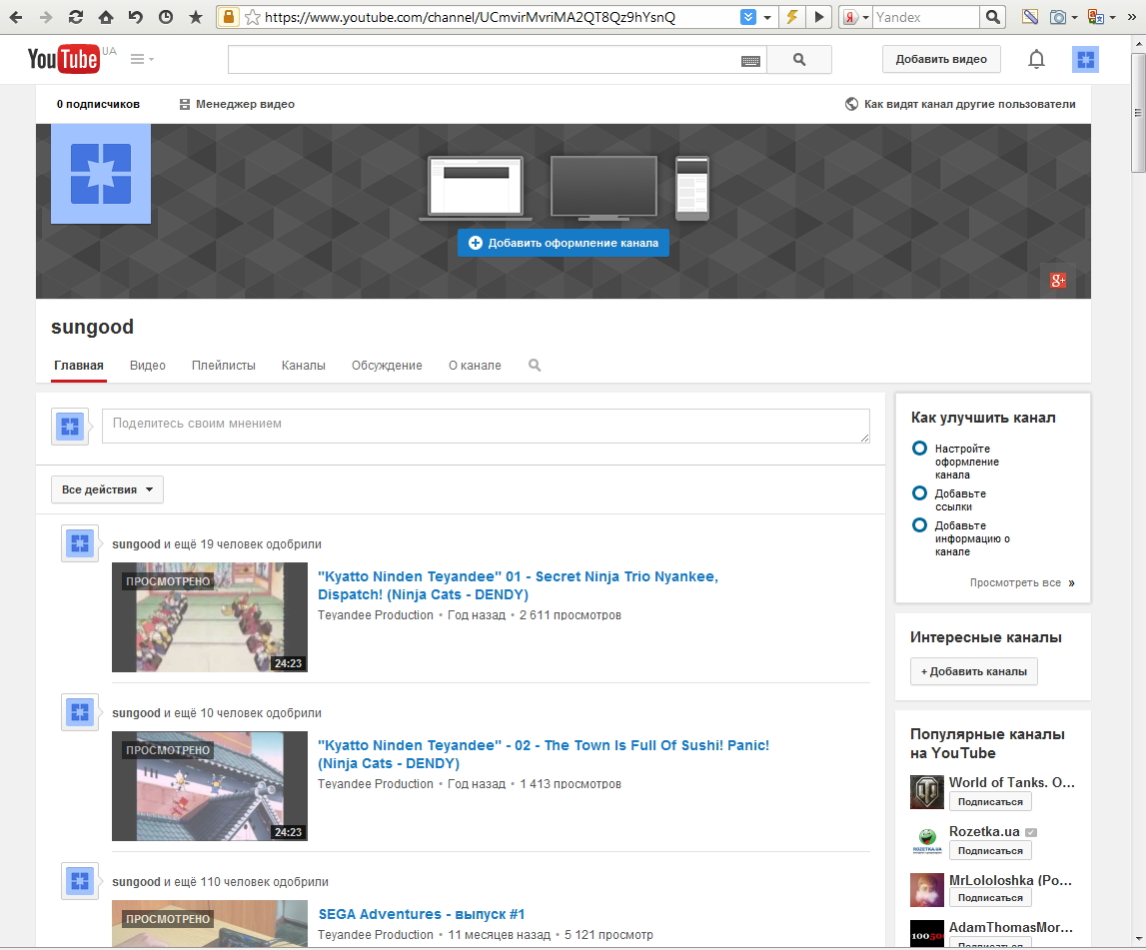Image resolution: width=1146 pixels, height=950 pixels.
Task: Select Настройте оформление канала circle
Action: (919, 448)
